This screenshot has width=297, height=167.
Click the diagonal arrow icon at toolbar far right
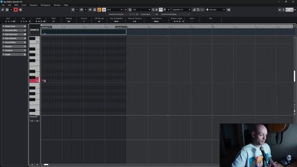click(280, 10)
